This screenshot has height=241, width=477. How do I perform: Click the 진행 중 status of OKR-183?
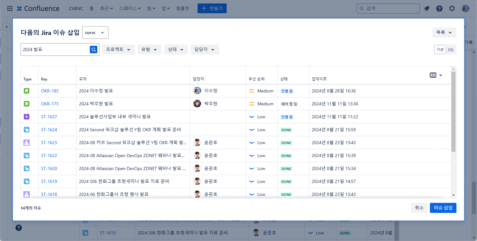coord(287,91)
